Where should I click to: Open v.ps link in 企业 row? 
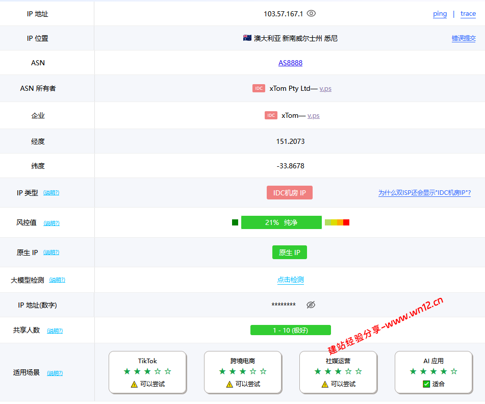click(x=313, y=116)
